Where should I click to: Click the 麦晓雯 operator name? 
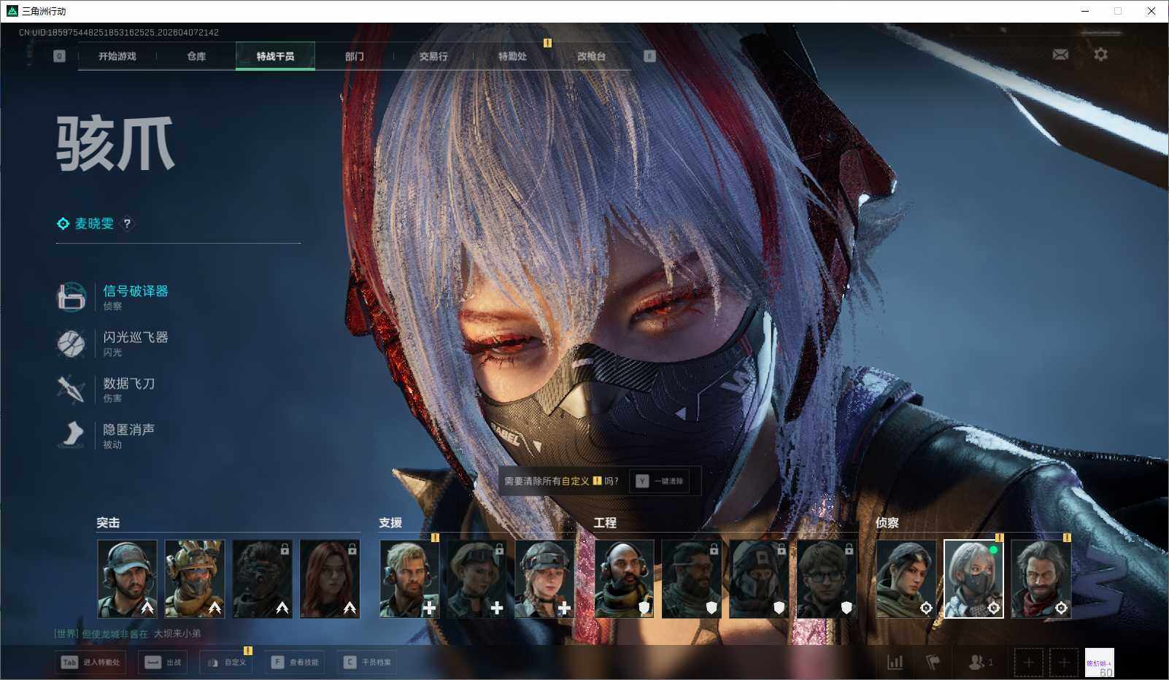tap(94, 224)
